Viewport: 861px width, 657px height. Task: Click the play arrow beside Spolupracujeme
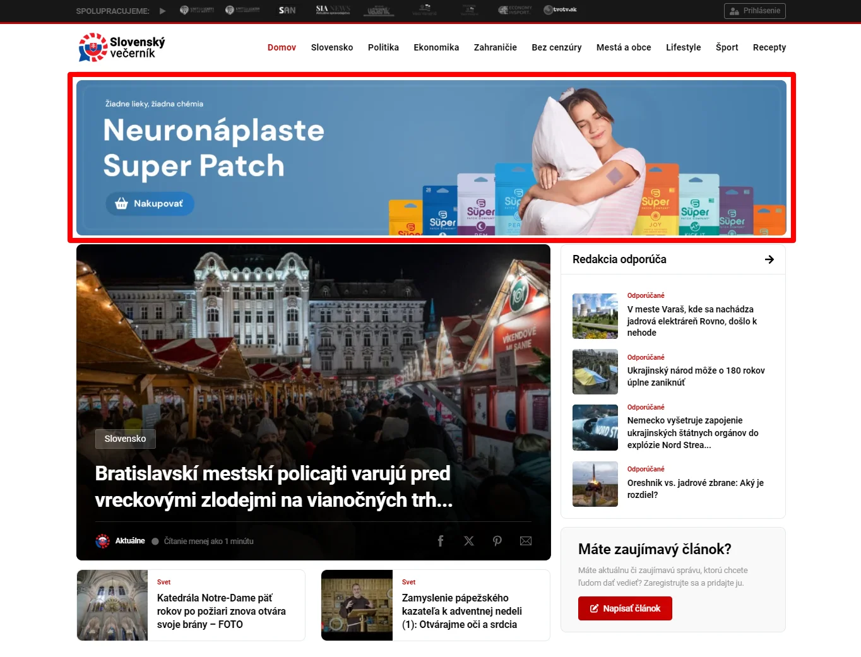click(x=163, y=11)
